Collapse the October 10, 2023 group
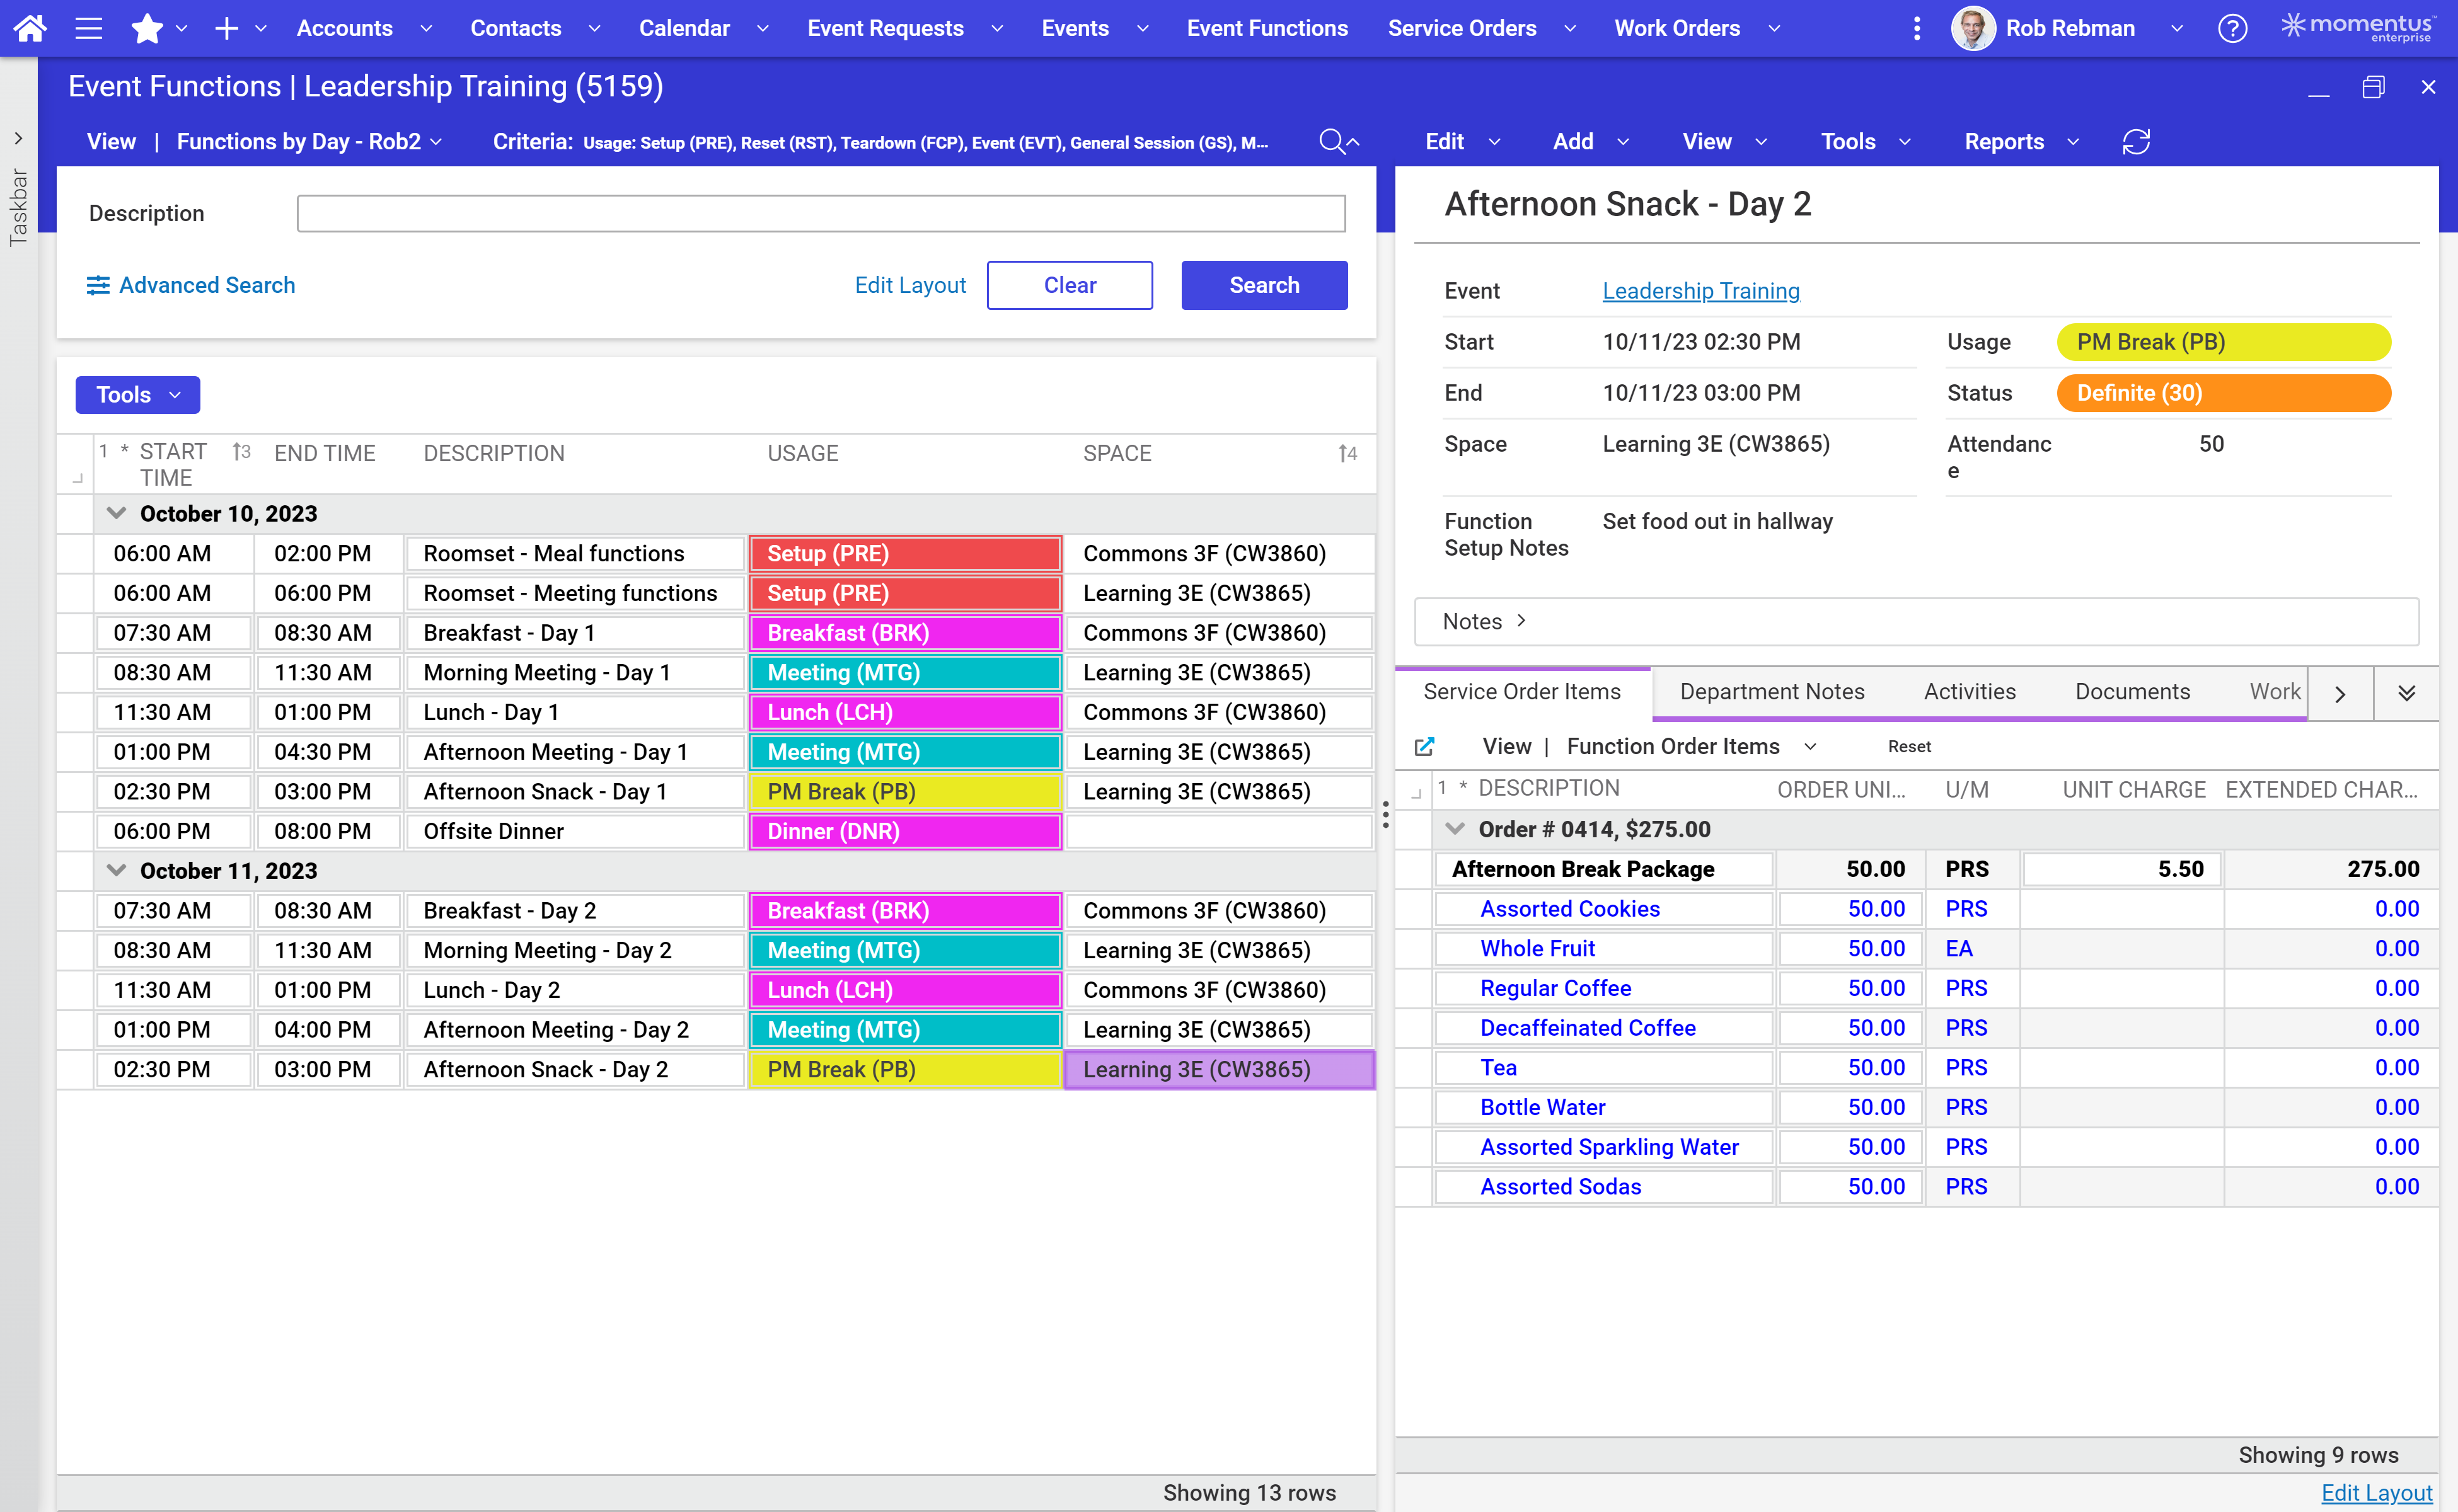 pos(117,513)
